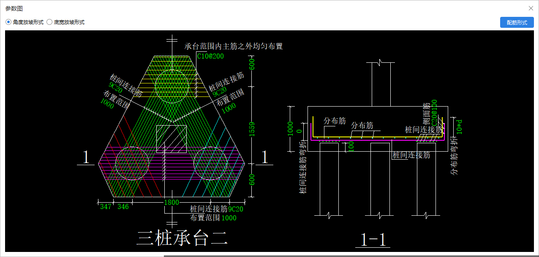539x257 pixels.
Task: Click the 1000 range value below dimension 1800
Action: [229, 218]
